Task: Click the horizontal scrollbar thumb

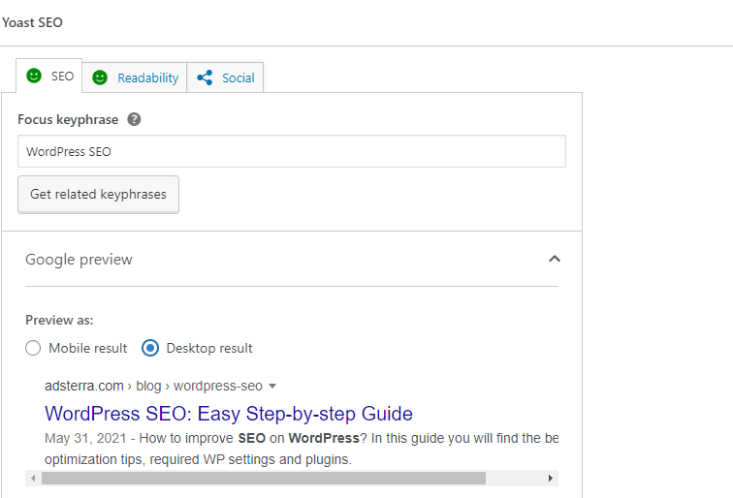Action: coord(264,479)
